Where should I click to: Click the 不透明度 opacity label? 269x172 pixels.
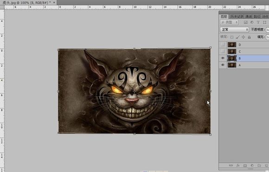pyautogui.click(x=258, y=30)
